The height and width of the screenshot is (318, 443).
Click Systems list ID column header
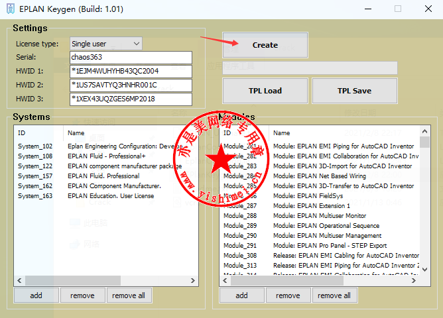click(x=38, y=133)
